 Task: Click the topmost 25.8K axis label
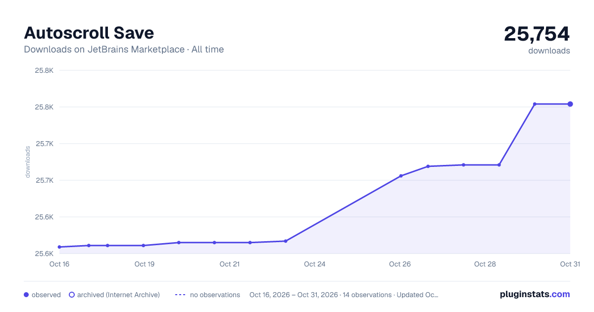[x=44, y=70]
